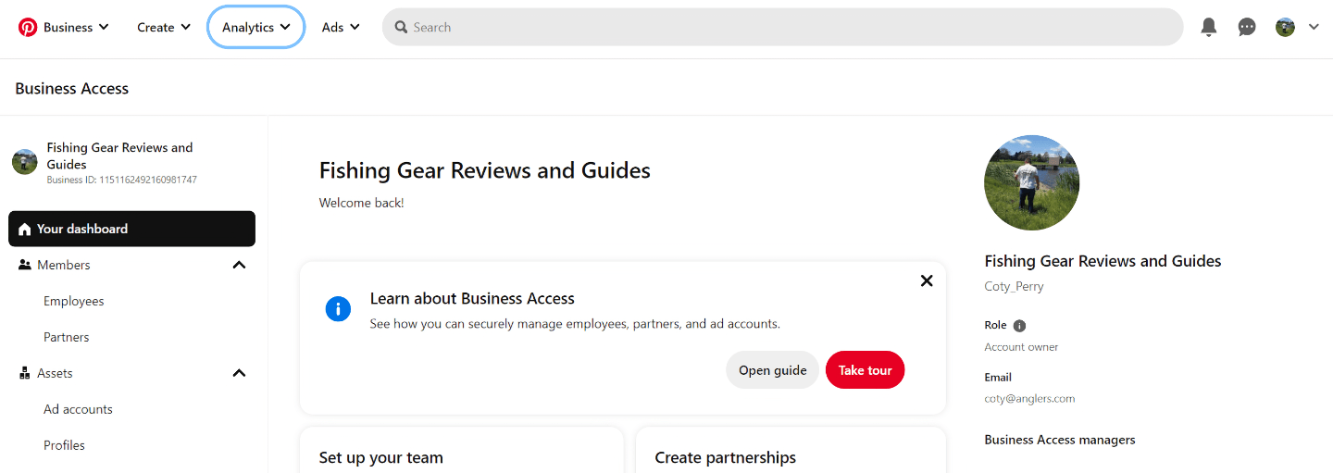This screenshot has width=1333, height=473.
Task: Collapse the Members section chevron
Action: pos(239,265)
